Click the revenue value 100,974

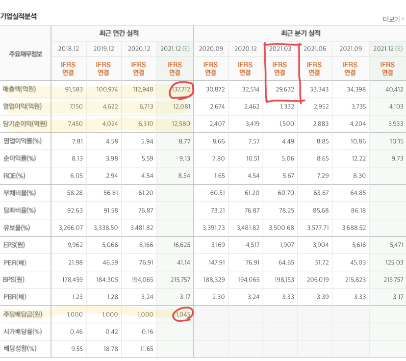click(107, 89)
